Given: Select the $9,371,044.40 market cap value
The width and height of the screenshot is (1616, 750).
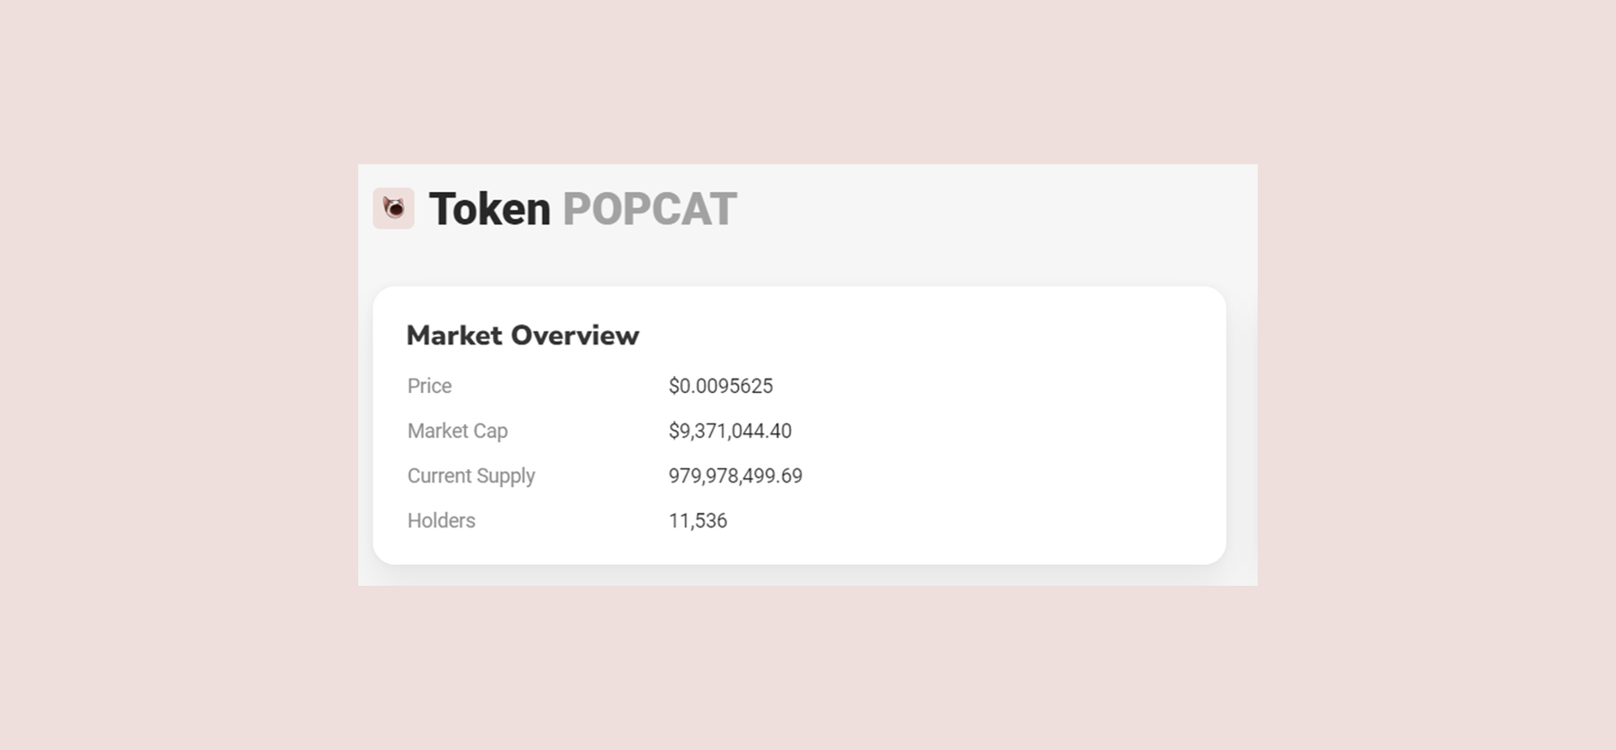Looking at the screenshot, I should [730, 431].
